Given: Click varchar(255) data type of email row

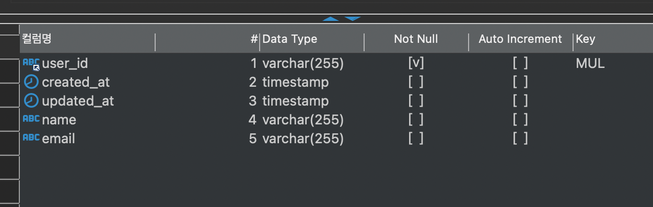Looking at the screenshot, I should coord(303,139).
